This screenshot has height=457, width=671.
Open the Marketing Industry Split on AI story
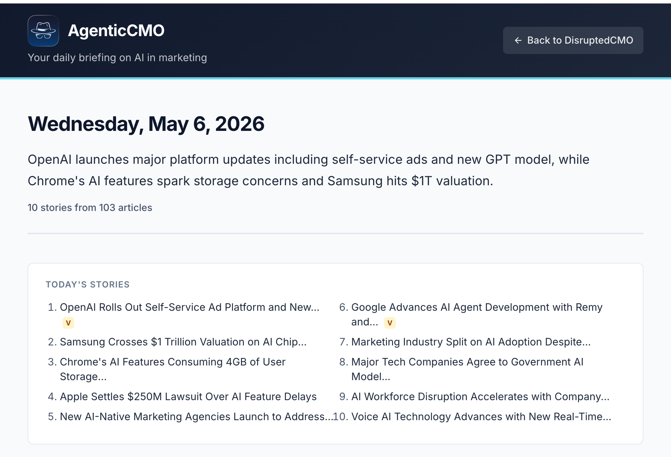pos(471,342)
